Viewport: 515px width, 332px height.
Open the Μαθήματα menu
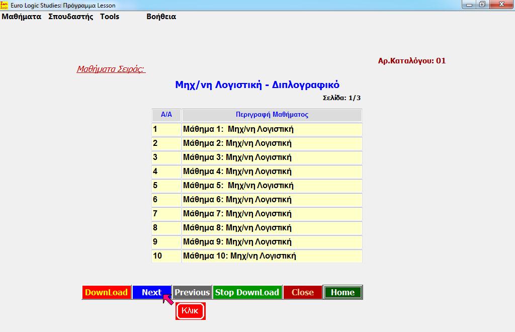click(x=22, y=17)
